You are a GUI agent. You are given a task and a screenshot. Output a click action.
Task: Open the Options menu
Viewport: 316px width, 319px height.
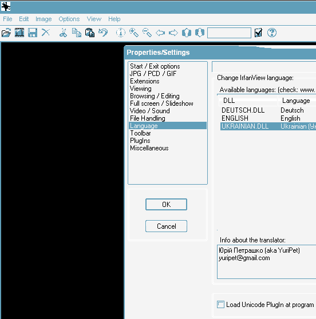[69, 19]
